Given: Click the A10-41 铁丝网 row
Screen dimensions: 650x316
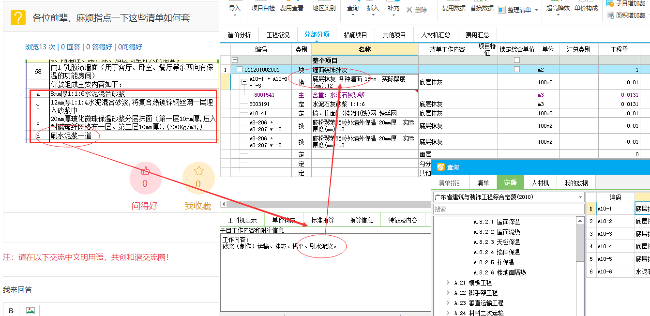Looking at the screenshot, I should click(435, 113).
